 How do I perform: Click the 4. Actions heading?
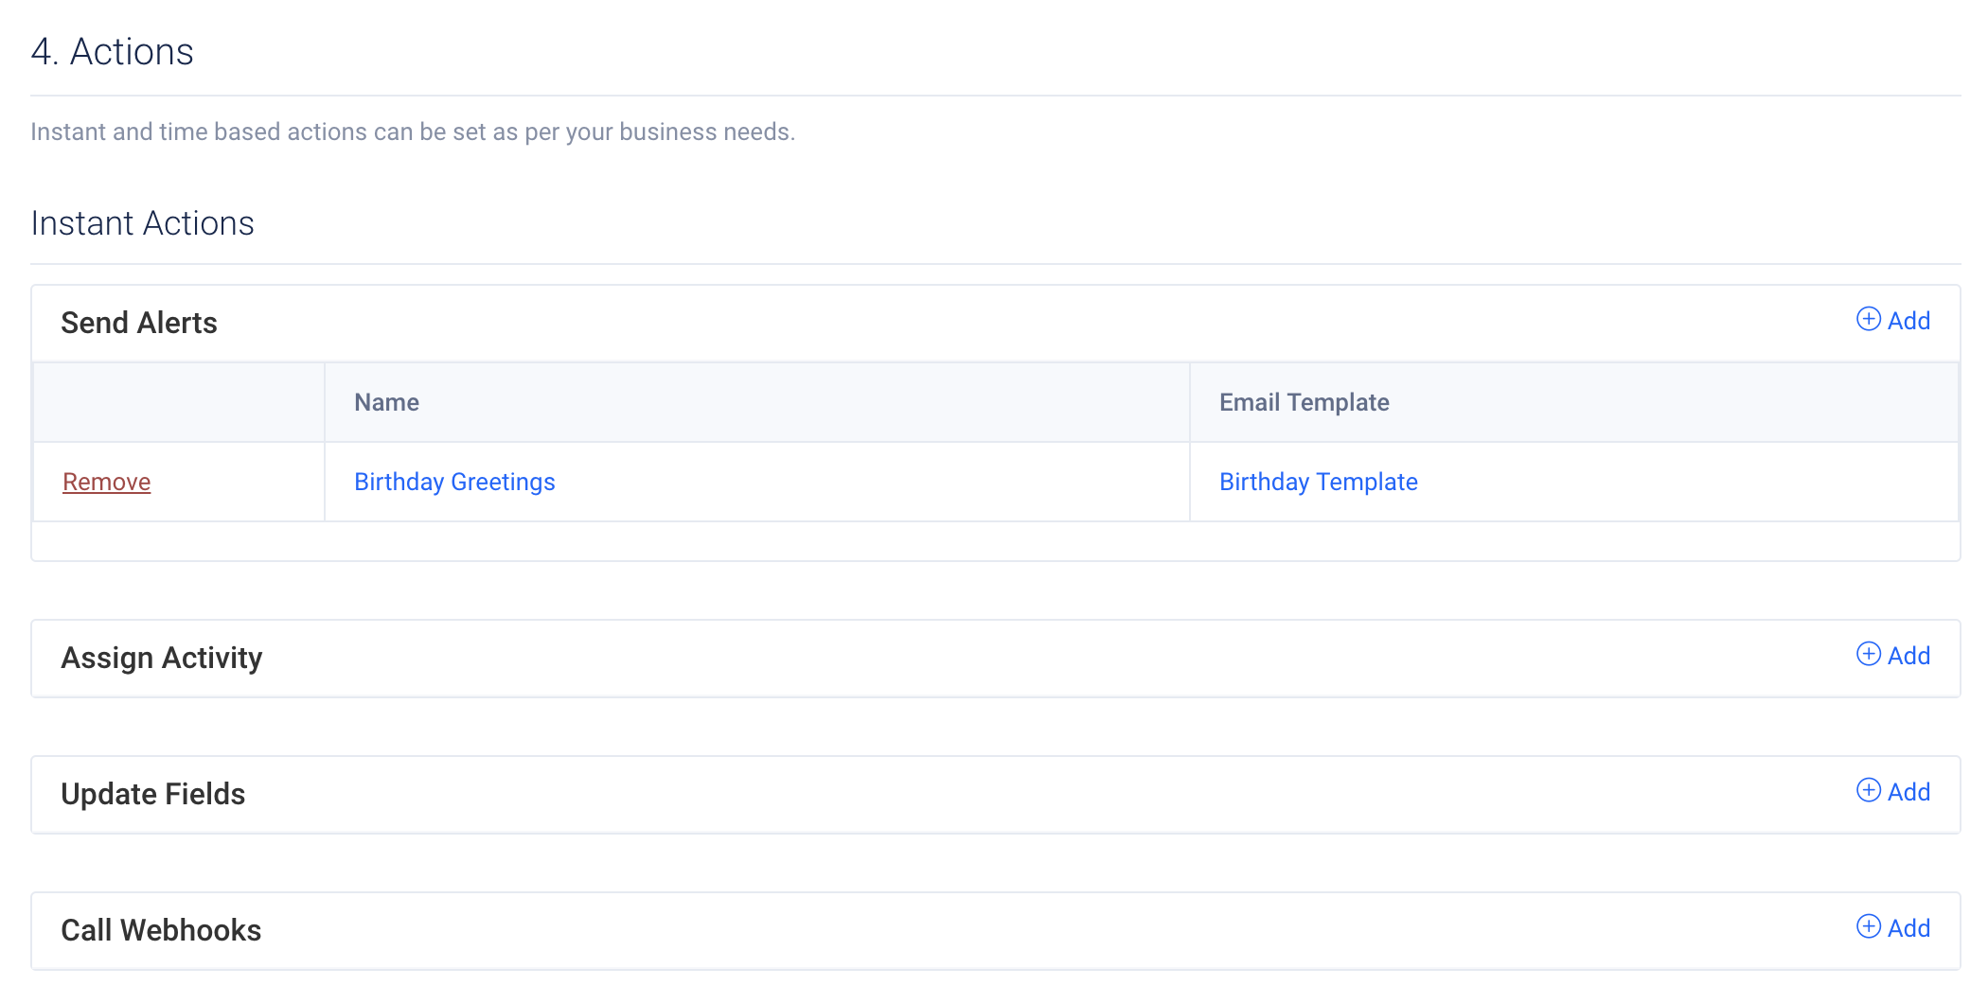coord(112,51)
